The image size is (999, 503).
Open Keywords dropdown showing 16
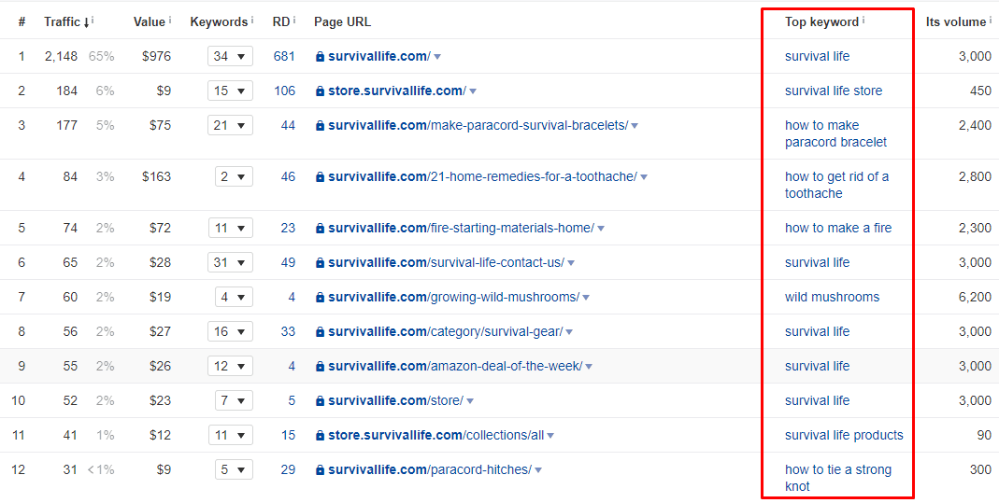click(x=230, y=331)
